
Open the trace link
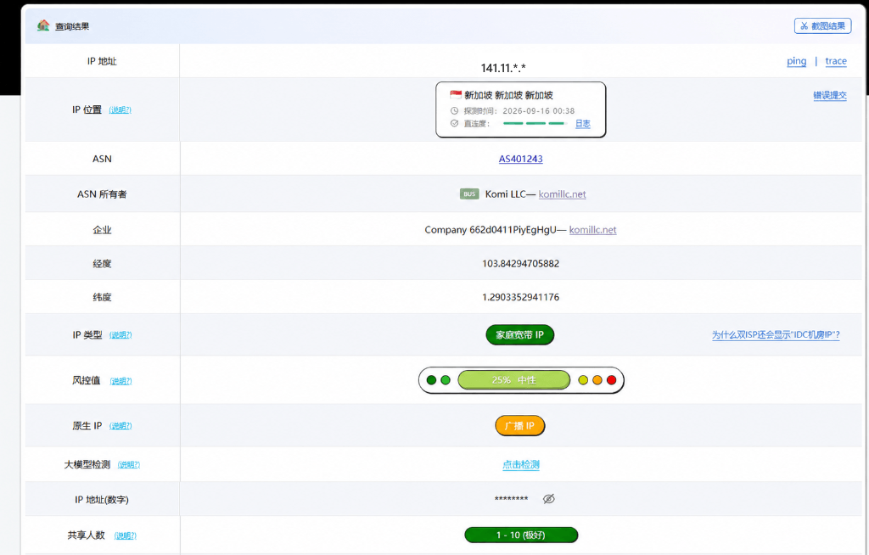pyautogui.click(x=836, y=61)
